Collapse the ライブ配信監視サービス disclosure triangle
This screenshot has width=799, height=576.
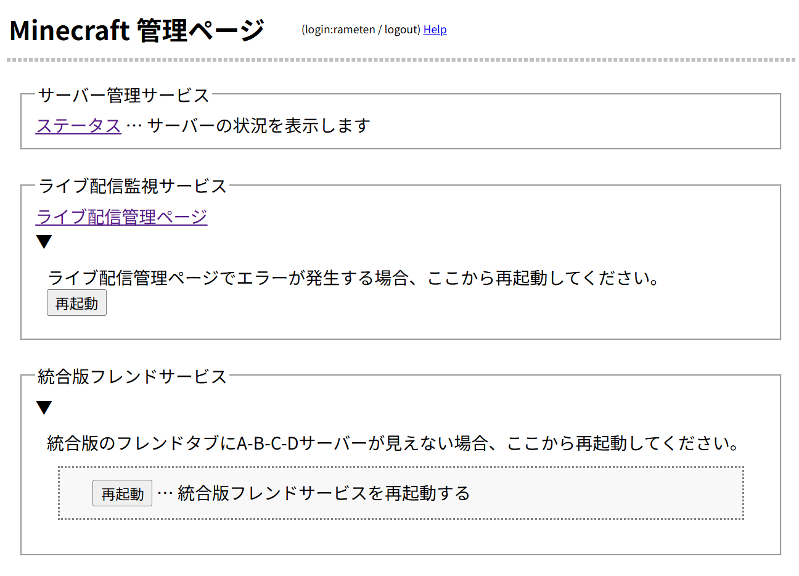coord(44,241)
